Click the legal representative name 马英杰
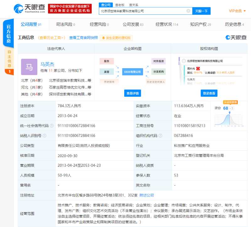251x227 pixels. coord(47,64)
